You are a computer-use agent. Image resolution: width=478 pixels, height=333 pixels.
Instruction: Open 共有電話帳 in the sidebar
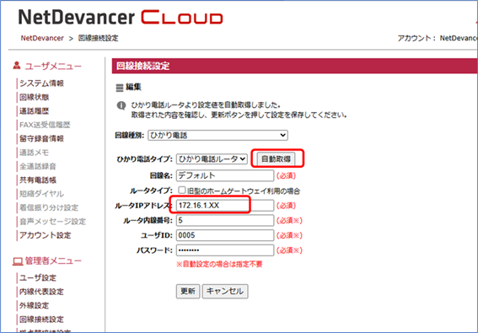tap(38, 180)
